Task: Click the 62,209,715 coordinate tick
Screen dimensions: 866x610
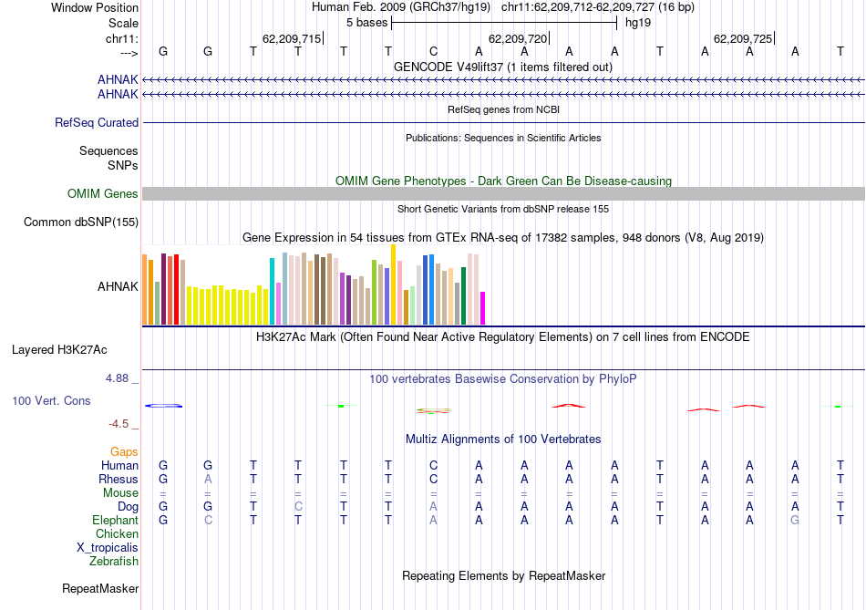Action: [x=292, y=38]
